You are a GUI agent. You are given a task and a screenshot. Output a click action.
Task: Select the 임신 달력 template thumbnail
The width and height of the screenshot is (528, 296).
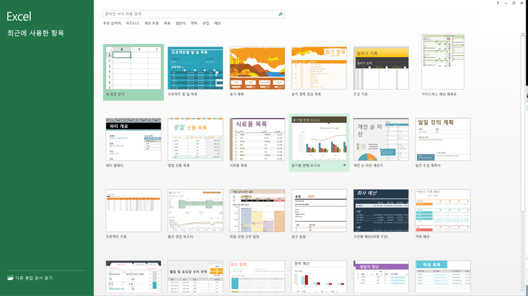pyautogui.click(x=258, y=277)
